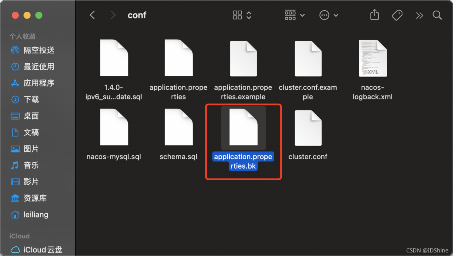Open iCloud Drive (iCloud云盘) in sidebar
Screen dimensions: 453x256
coord(43,250)
